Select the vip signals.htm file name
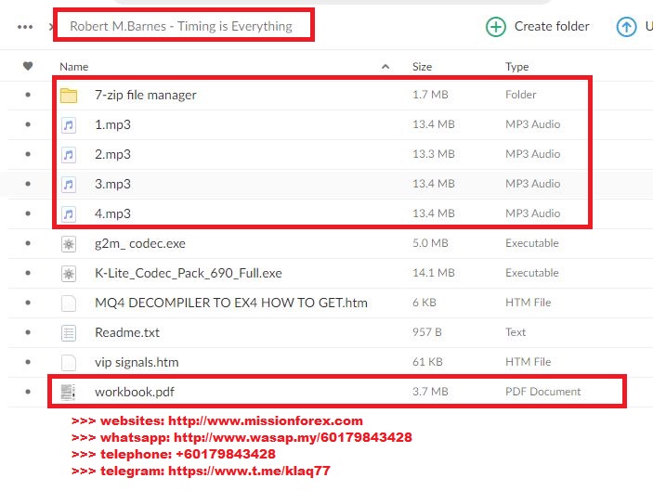The image size is (653, 491). tap(137, 362)
